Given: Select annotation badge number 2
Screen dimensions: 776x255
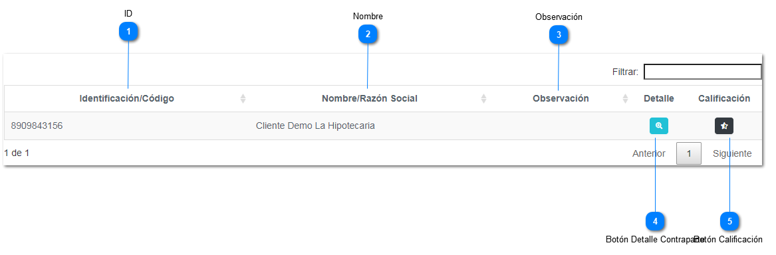Looking at the screenshot, I should click(368, 35).
